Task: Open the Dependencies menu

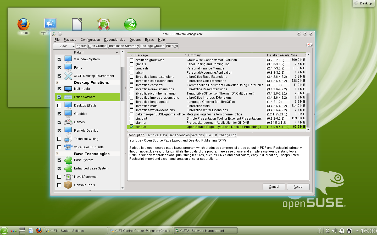Action: 115,40
